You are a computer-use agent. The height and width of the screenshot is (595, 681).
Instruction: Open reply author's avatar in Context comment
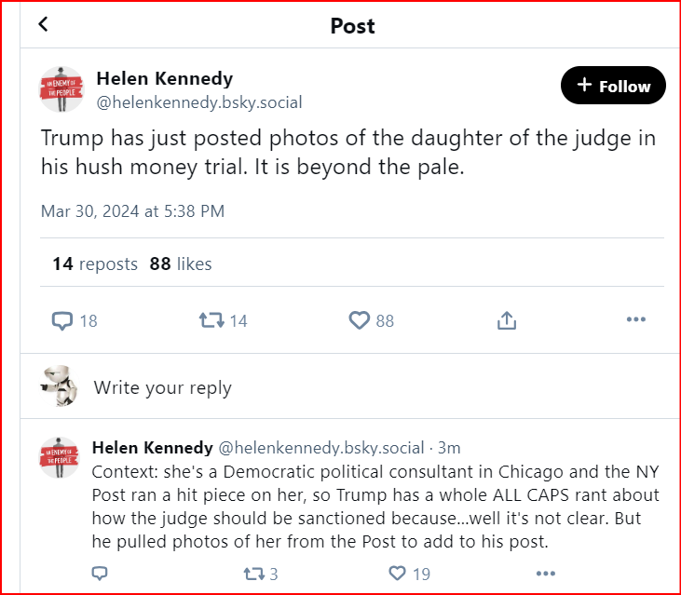60,456
